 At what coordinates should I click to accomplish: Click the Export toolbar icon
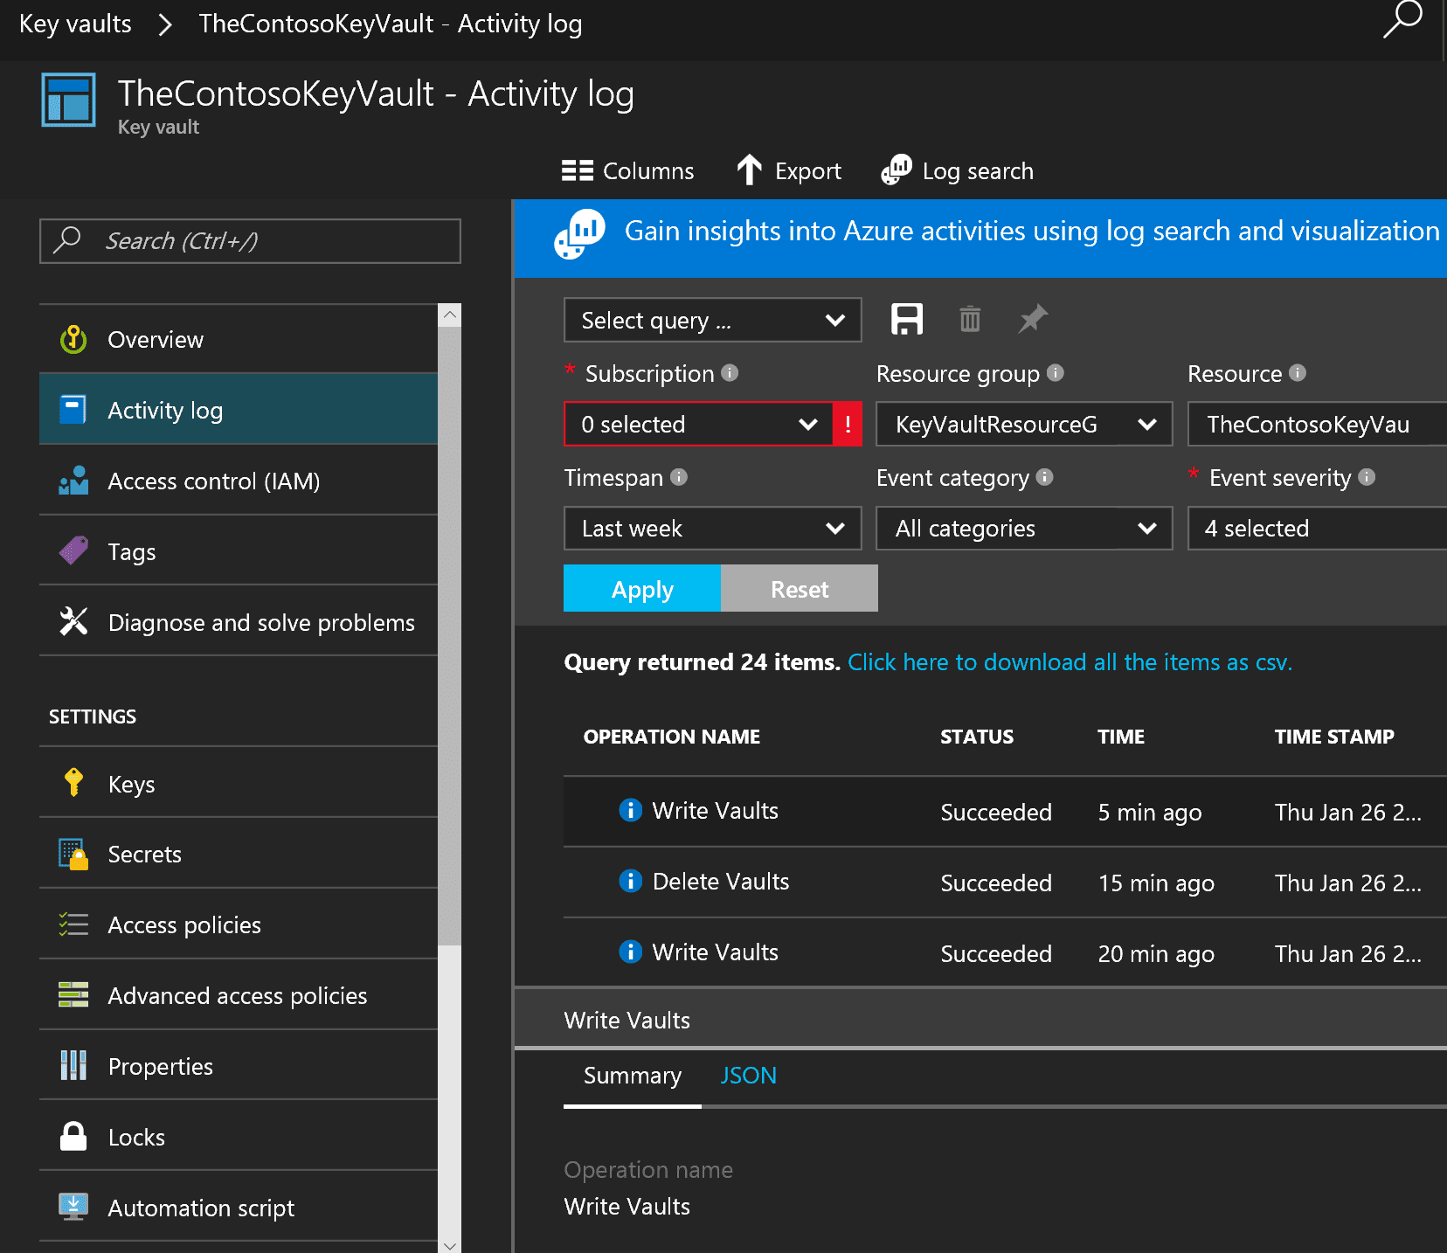[750, 170]
